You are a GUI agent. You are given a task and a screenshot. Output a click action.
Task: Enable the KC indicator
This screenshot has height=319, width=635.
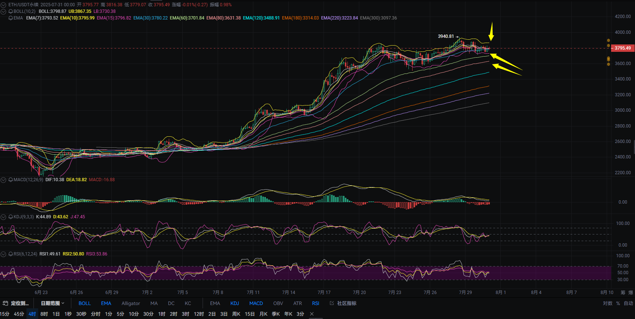188,303
